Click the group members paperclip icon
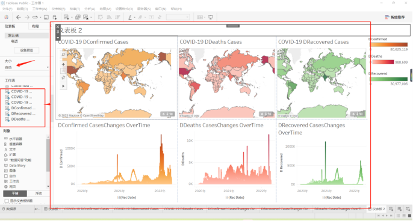The height and width of the screenshot is (221, 413). point(140,17)
